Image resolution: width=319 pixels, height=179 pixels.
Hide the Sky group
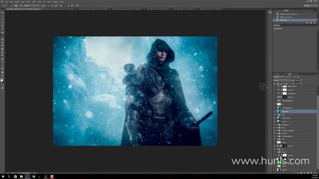275,139
